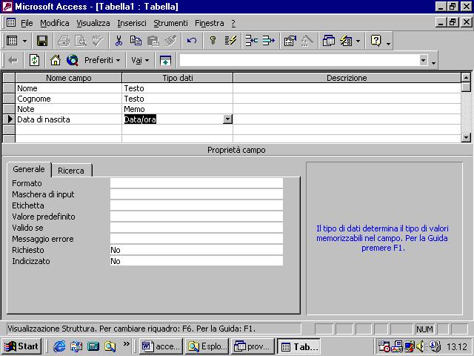The width and height of the screenshot is (474, 356).
Task: Undo the last action
Action: (192, 41)
